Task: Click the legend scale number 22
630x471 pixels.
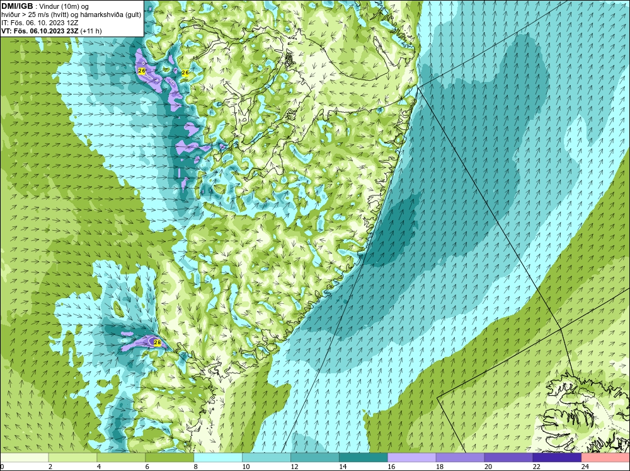Action: pyautogui.click(x=536, y=467)
